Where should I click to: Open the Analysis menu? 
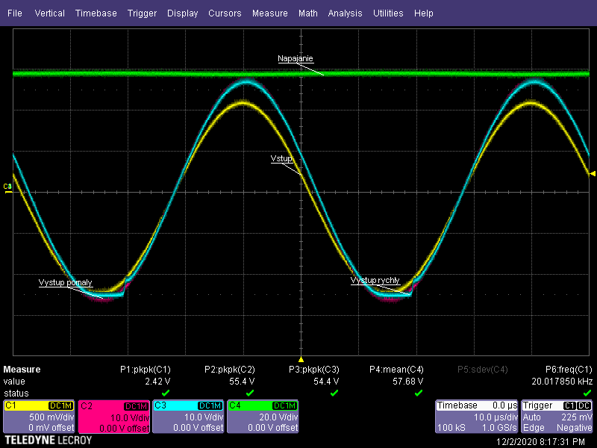click(345, 13)
